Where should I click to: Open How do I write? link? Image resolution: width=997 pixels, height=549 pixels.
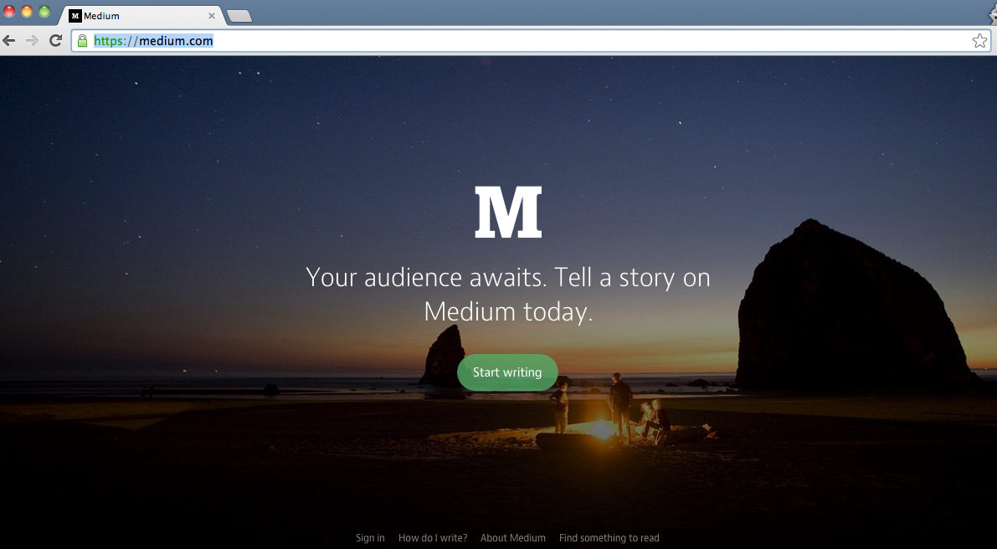point(433,537)
